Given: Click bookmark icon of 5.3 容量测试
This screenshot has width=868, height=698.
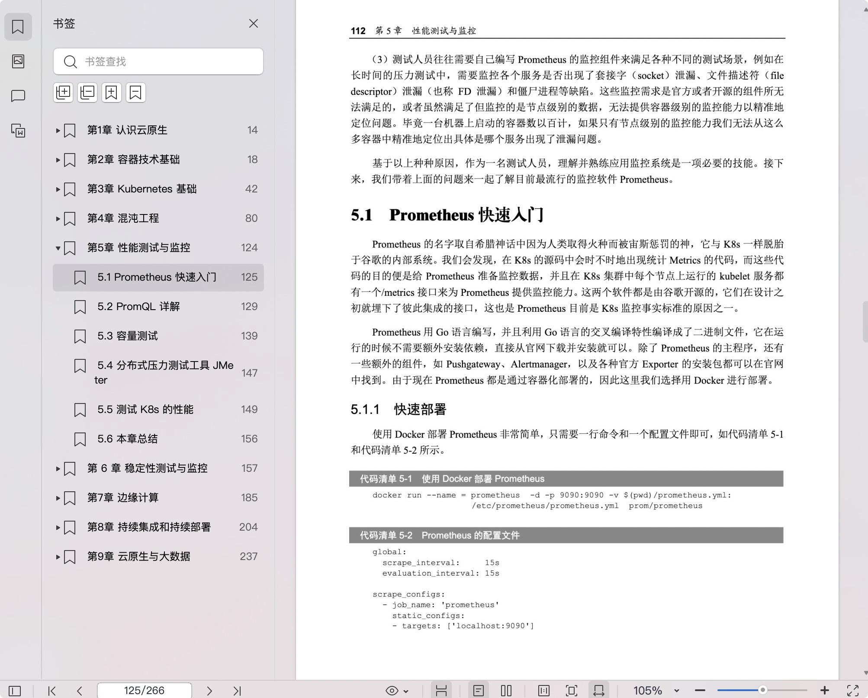Looking at the screenshot, I should tap(80, 336).
